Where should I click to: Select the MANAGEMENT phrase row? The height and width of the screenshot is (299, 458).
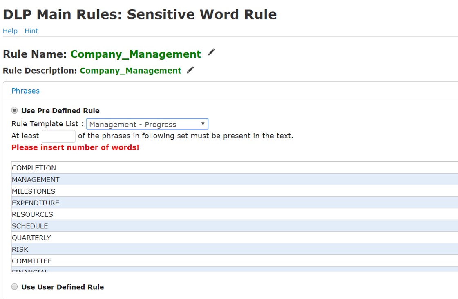36,179
